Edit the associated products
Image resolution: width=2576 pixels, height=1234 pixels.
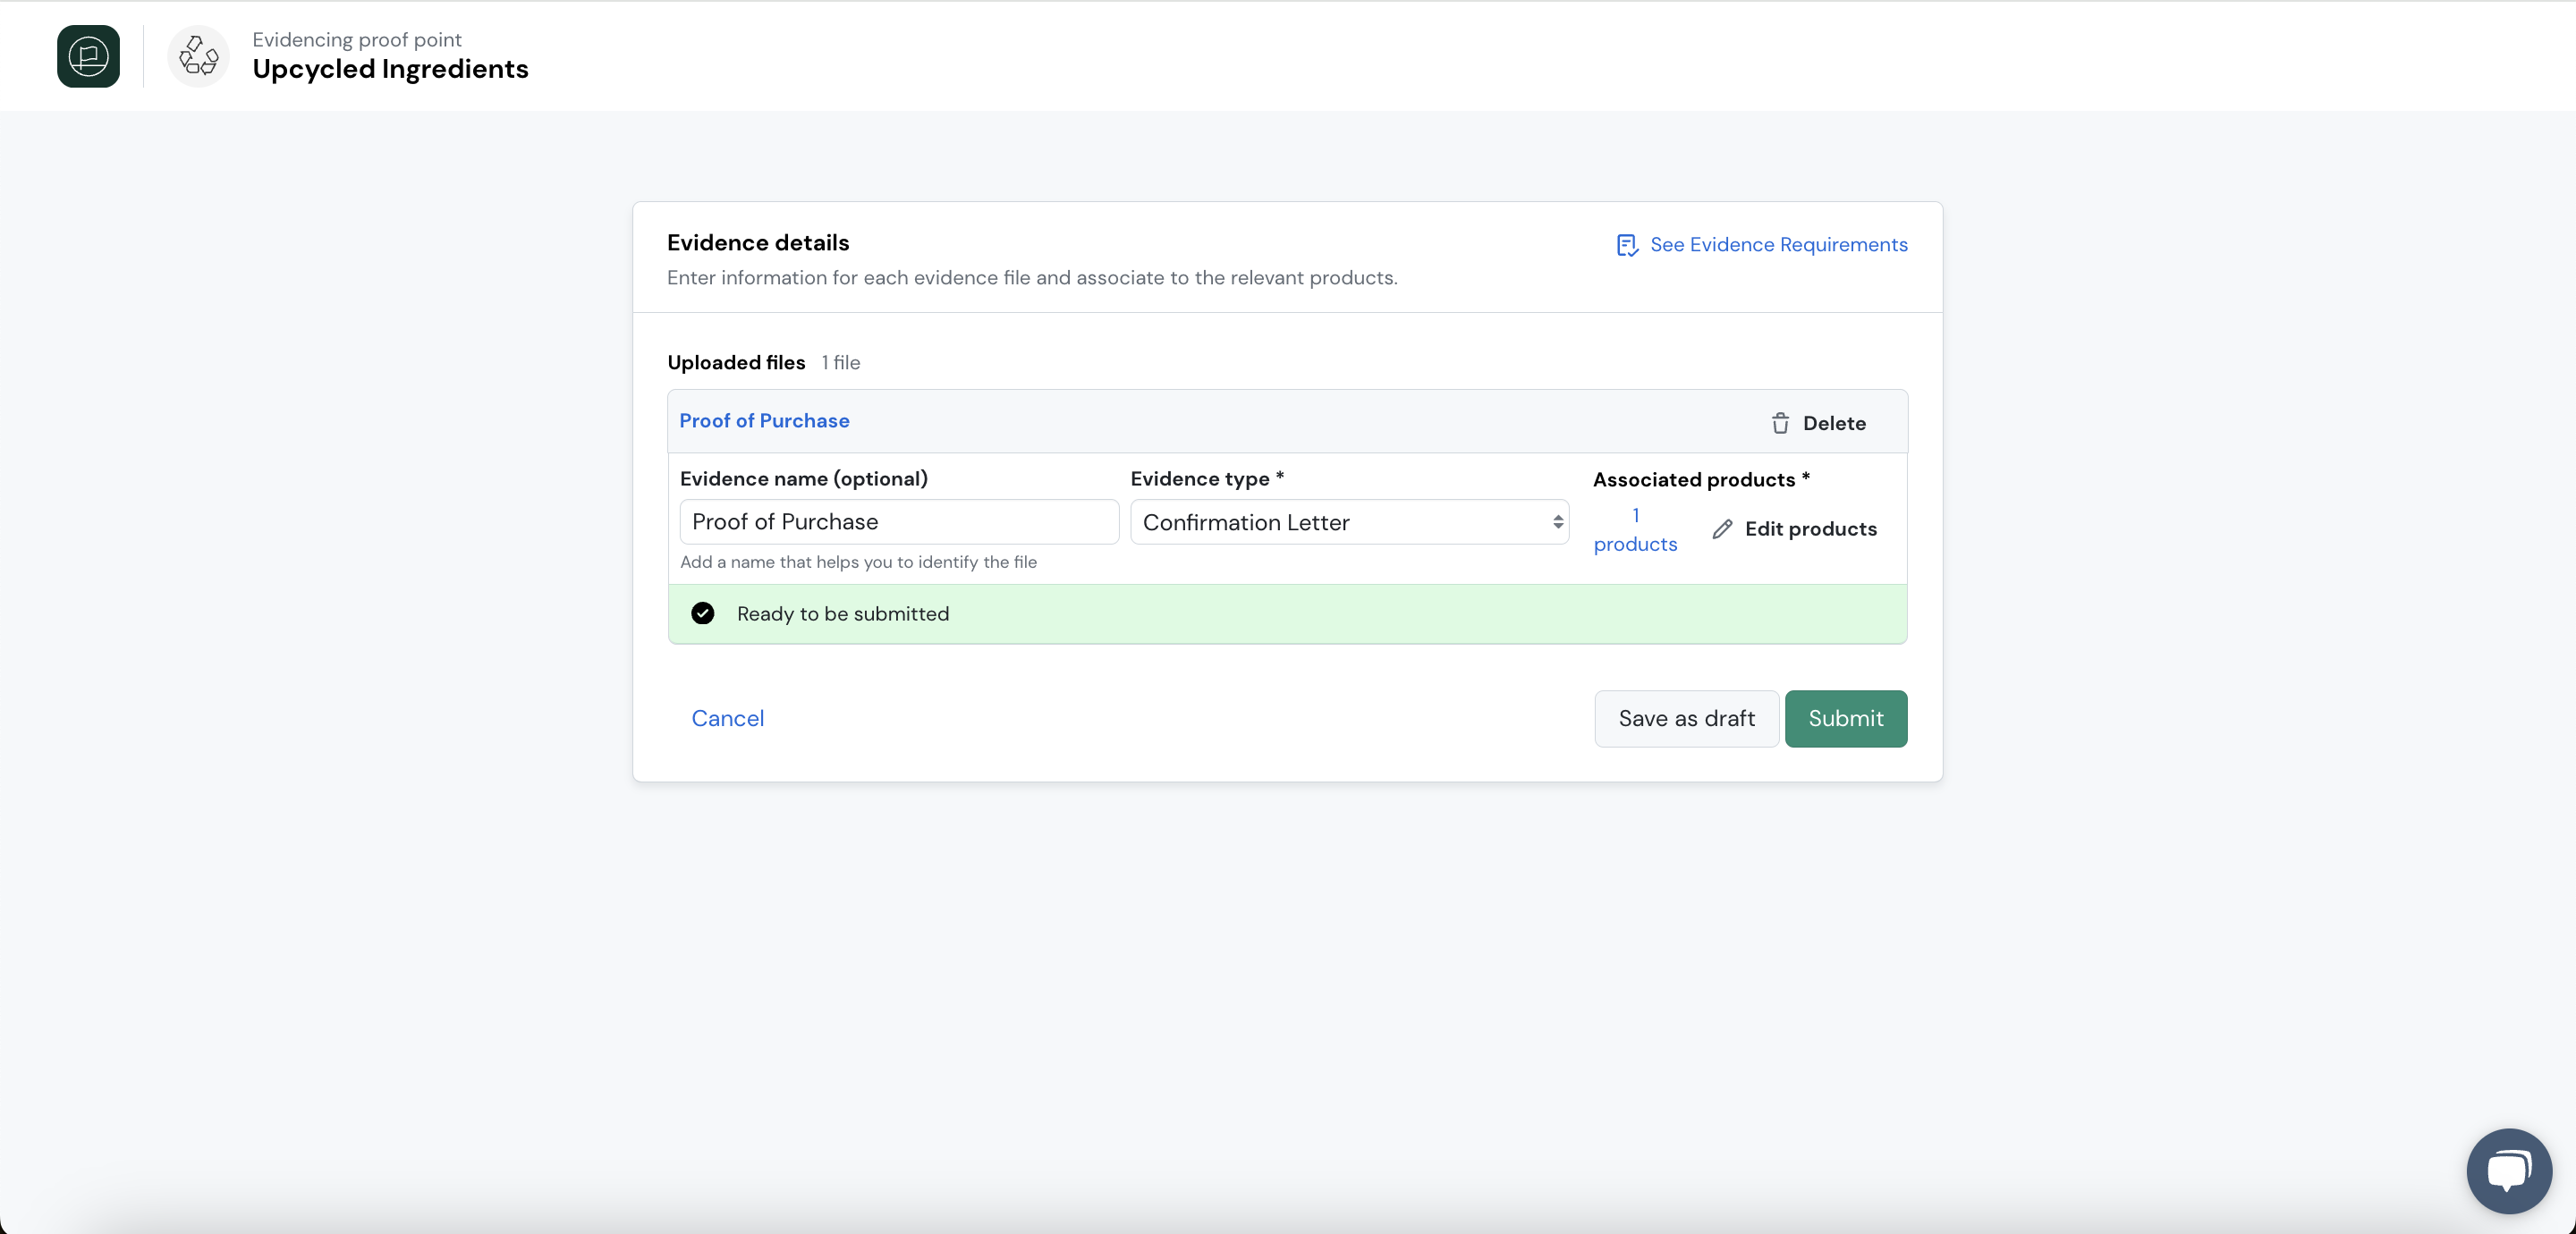1794,529
